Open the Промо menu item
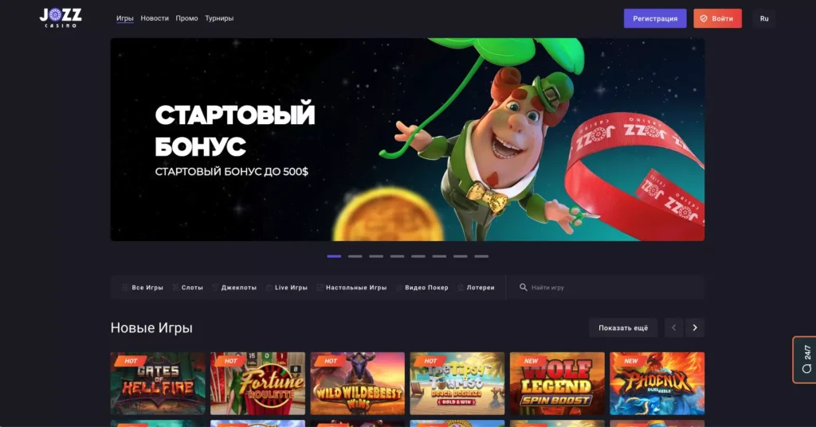 186,18
